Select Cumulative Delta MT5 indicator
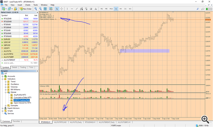This screenshot has height=127, width=213. pos(22,98)
